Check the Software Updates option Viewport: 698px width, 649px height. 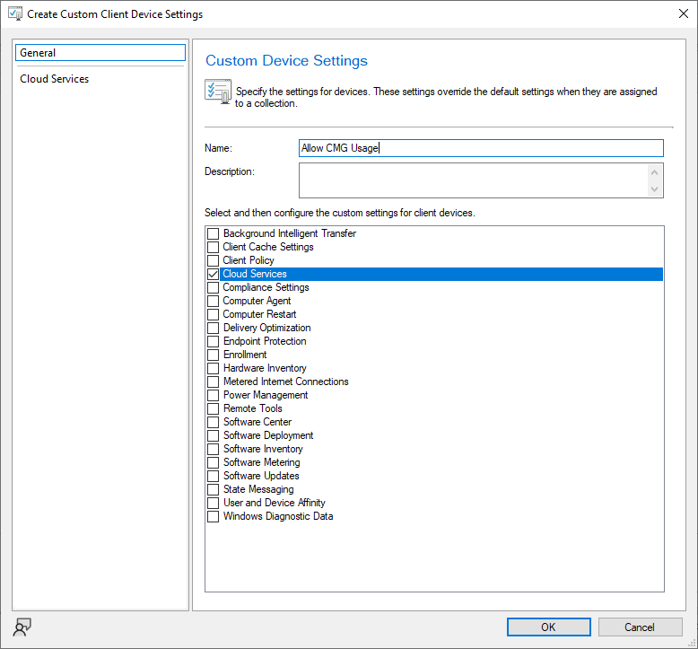click(x=214, y=476)
